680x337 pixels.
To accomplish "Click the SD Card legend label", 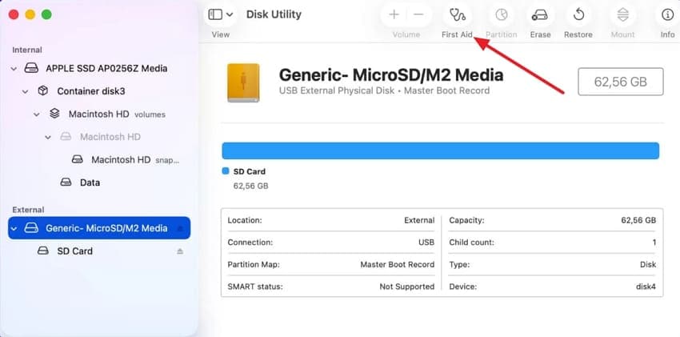I will [x=250, y=171].
